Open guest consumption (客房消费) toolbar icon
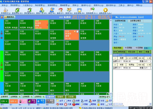This screenshot has width=153, height=109. coord(92,10)
